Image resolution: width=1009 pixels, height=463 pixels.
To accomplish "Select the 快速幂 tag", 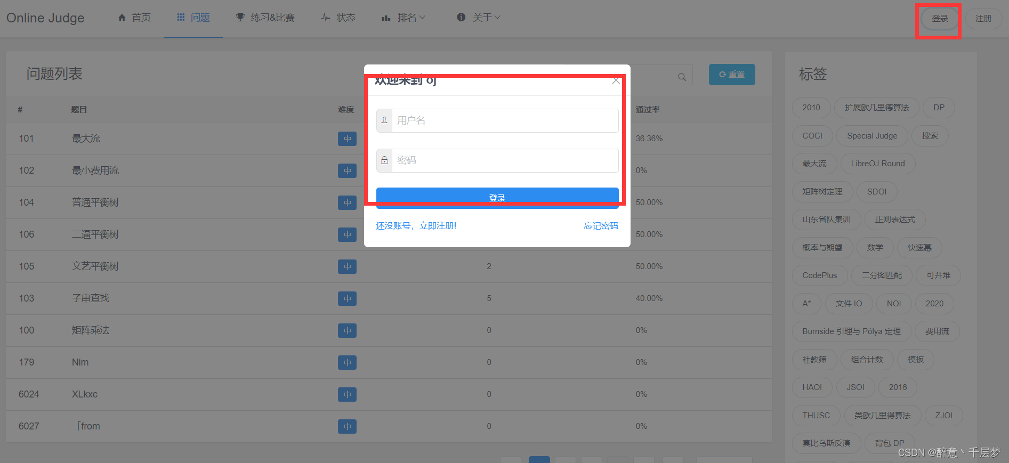I will coord(919,248).
